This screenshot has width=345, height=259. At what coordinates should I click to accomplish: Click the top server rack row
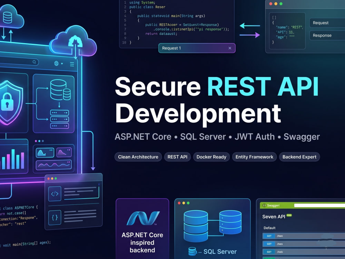coord(60,113)
